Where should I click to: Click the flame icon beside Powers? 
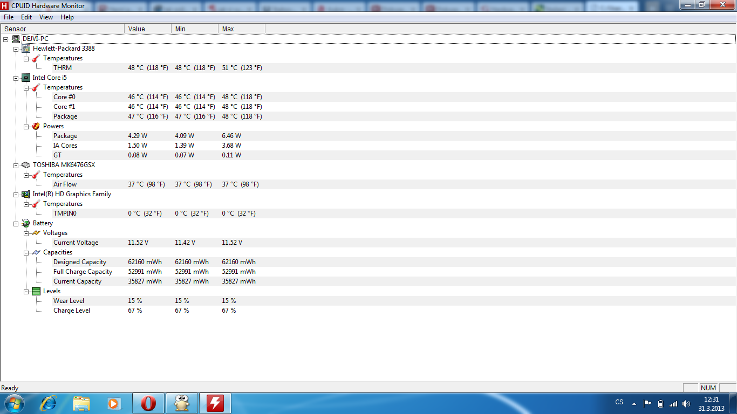coord(36,126)
